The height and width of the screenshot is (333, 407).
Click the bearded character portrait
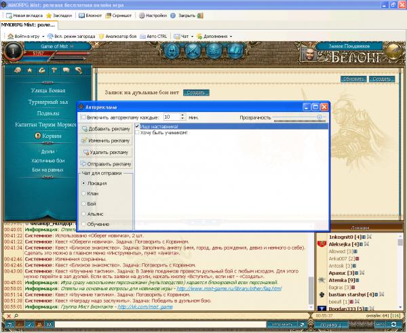[309, 54]
